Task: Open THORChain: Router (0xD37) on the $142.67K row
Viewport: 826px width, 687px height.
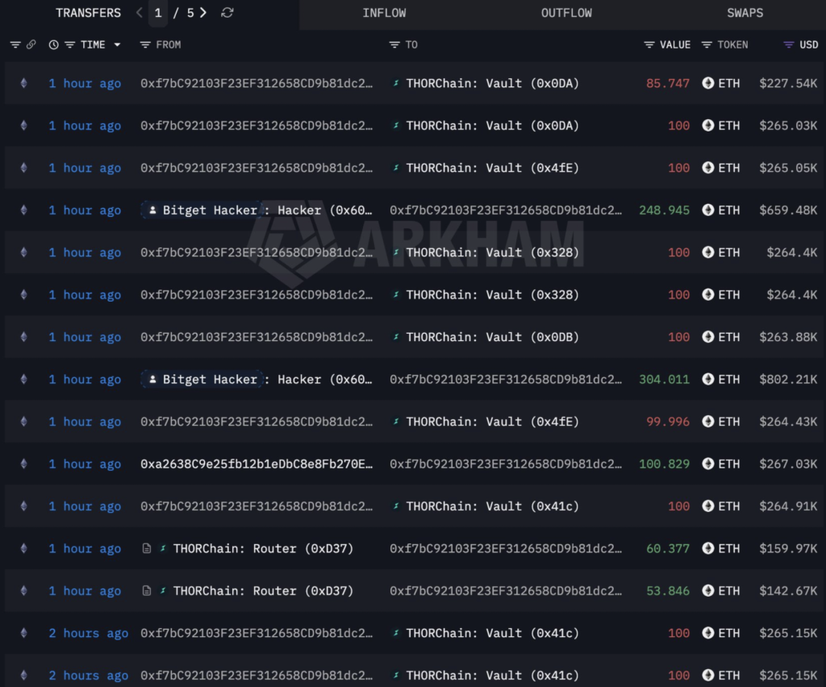Action: coord(263,591)
